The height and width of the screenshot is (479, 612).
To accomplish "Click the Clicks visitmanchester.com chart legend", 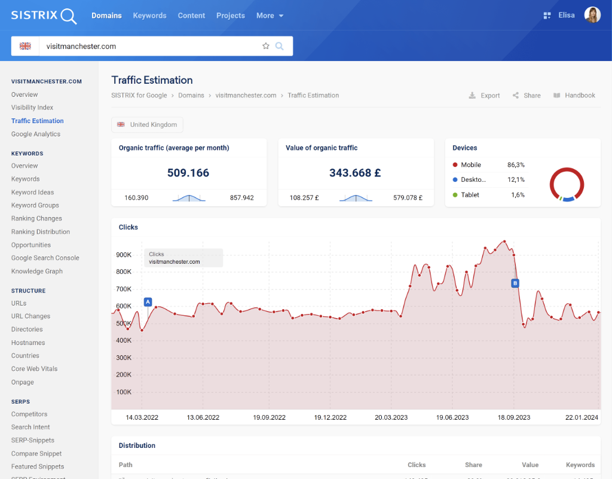I will [x=183, y=258].
